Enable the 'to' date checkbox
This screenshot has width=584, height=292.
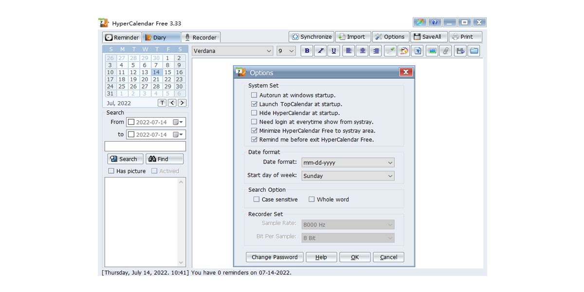point(131,134)
